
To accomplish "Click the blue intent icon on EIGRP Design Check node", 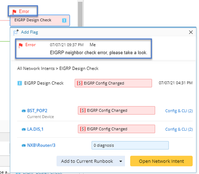I will tap(64, 21).
